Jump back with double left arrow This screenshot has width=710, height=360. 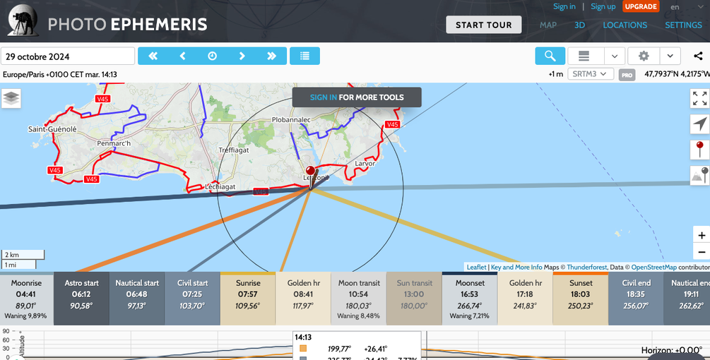[x=153, y=56]
